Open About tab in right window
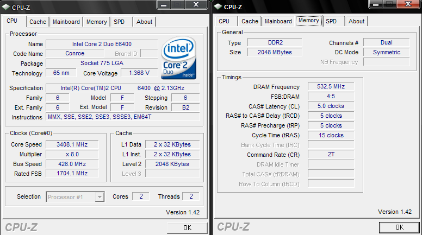Screen dimensions: 422x235 [x=356, y=21]
